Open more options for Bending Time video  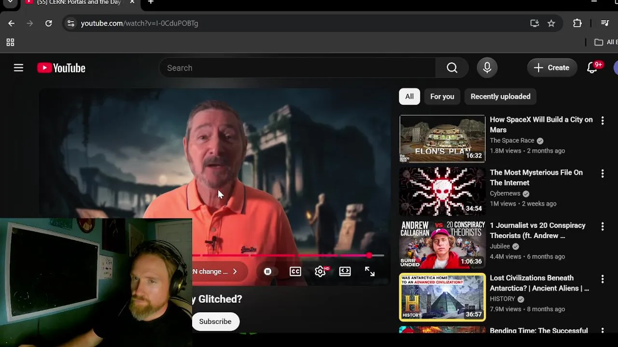point(602,331)
